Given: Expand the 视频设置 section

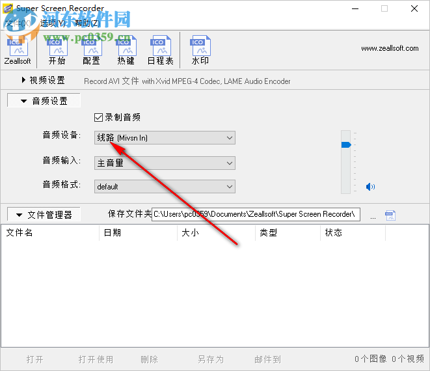Looking at the screenshot, I should tap(44, 80).
